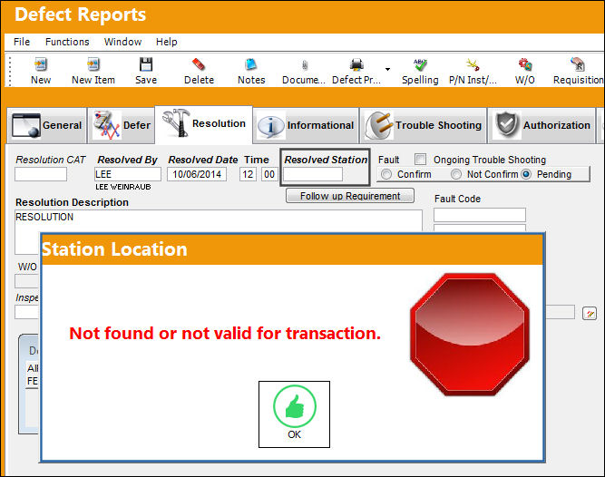Run the Spelling check
The width and height of the screenshot is (605, 477).
(x=420, y=71)
